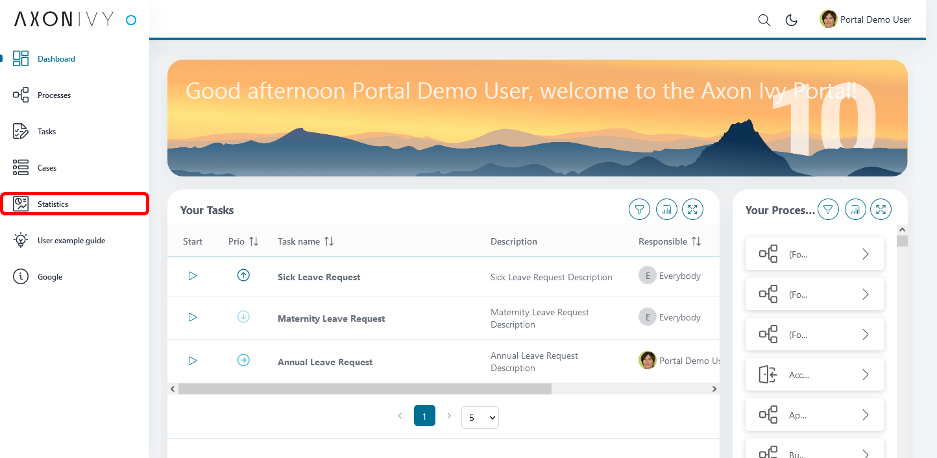
Task: Sort by the Responsible column arrows
Action: [696, 241]
